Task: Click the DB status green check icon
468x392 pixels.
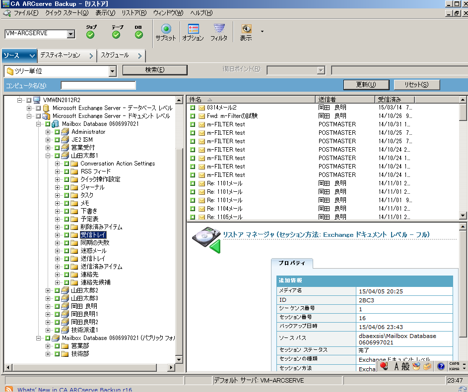Action: 139,34
